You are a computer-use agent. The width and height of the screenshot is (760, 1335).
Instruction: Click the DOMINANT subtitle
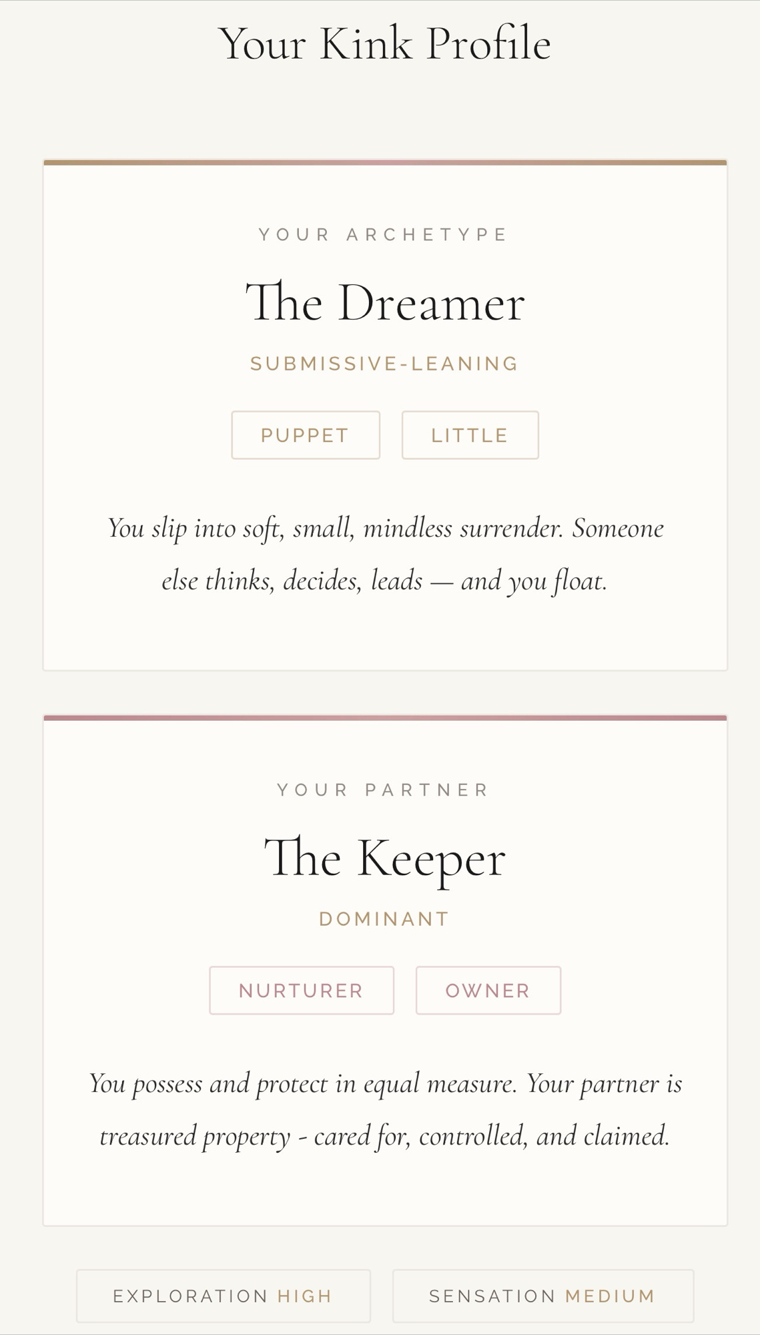pos(384,919)
